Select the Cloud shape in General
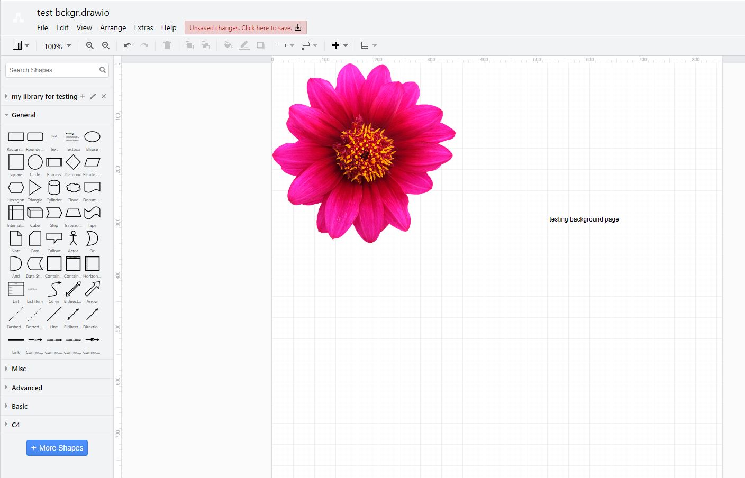Viewport: 745px width, 478px height. point(73,187)
